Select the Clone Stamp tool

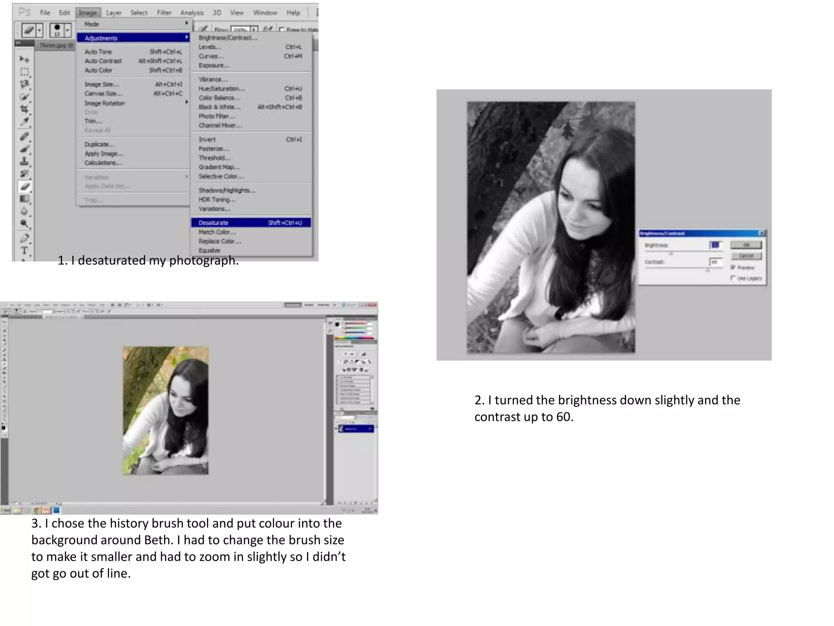(24, 161)
